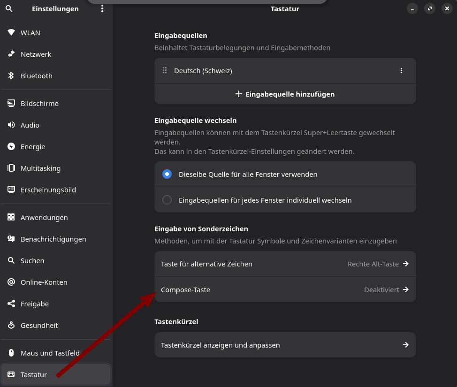Click the Bluetooth icon in sidebar
This screenshot has height=387, width=457.
coord(11,76)
